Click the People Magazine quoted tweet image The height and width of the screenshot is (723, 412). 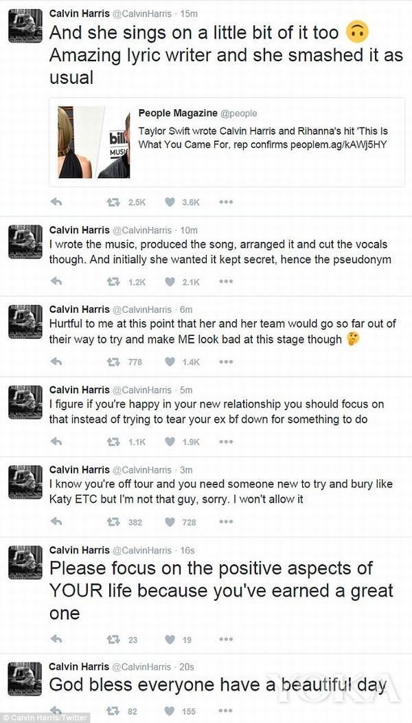tap(93, 142)
